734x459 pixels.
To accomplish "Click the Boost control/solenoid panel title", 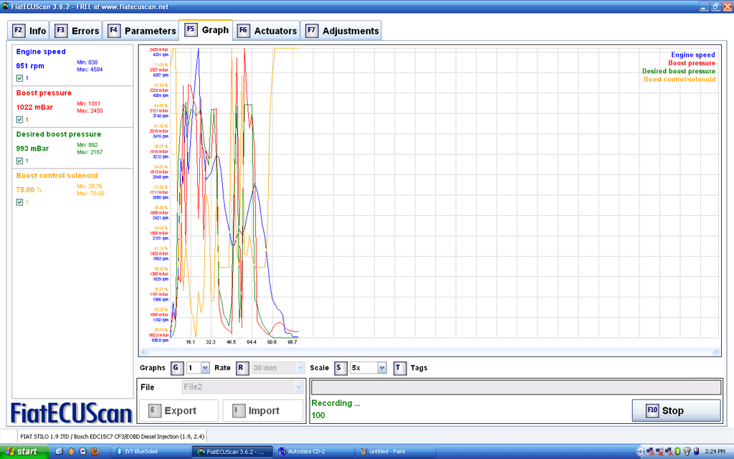I will [57, 176].
